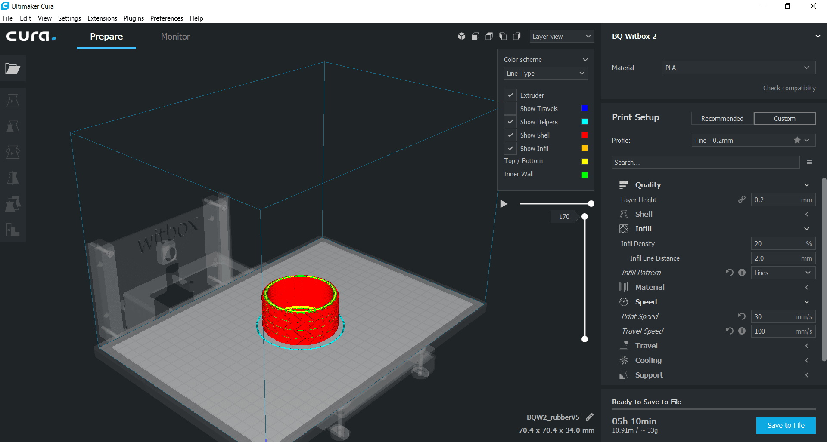Enable the Show Travels checkbox
Viewport: 827px width, 442px height.
tap(510, 108)
